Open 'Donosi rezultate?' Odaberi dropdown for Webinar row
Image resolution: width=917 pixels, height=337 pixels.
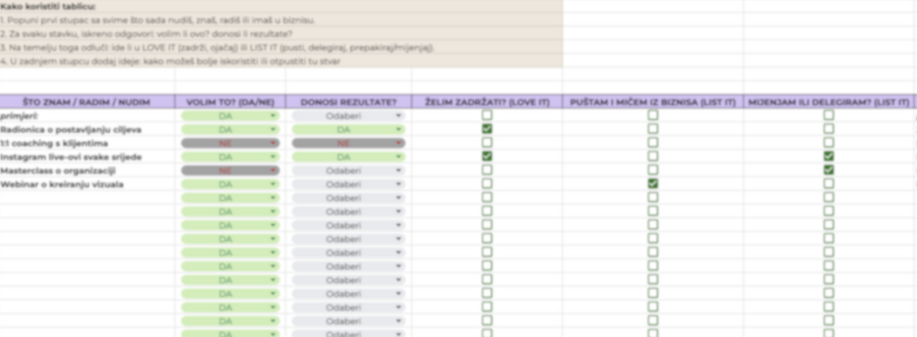[349, 184]
